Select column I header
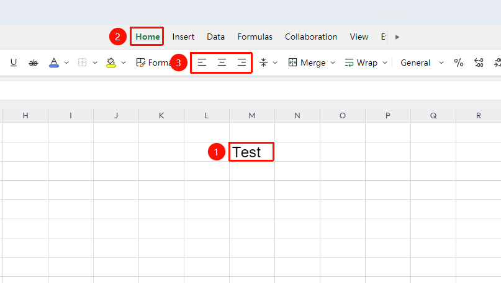This screenshot has width=501, height=283. [71, 115]
